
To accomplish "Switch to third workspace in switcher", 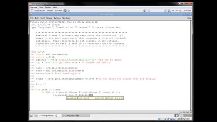I will coord(185,116).
